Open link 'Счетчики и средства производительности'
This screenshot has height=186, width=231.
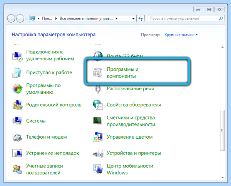131,121
